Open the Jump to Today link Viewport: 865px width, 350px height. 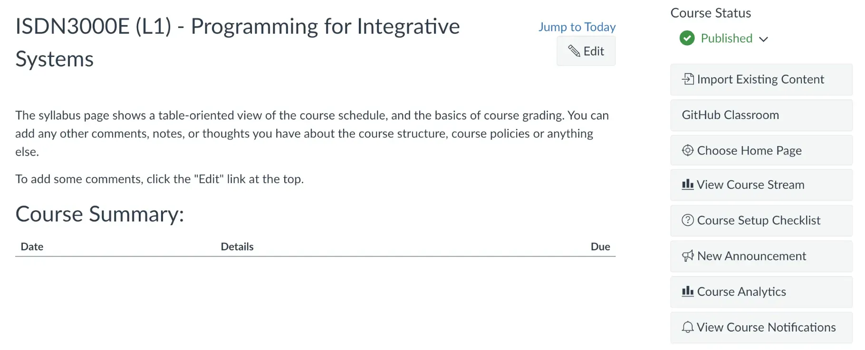tap(577, 27)
